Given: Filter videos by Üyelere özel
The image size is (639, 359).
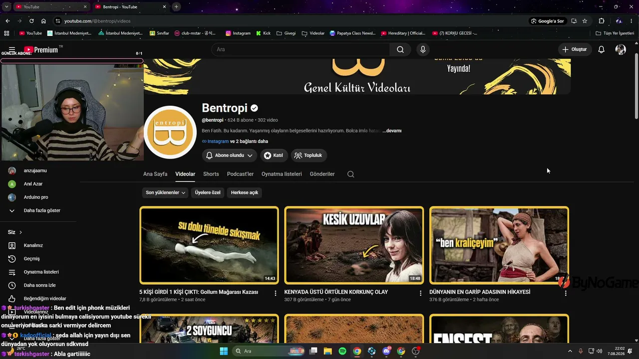Looking at the screenshot, I should click(208, 192).
